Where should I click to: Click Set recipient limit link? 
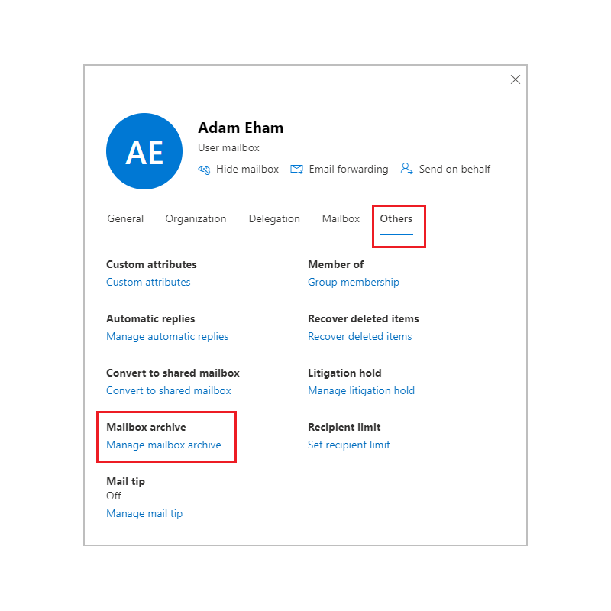pyautogui.click(x=349, y=445)
